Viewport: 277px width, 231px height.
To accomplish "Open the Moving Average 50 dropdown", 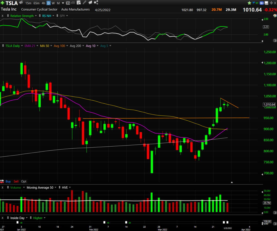I will click(x=56, y=187).
